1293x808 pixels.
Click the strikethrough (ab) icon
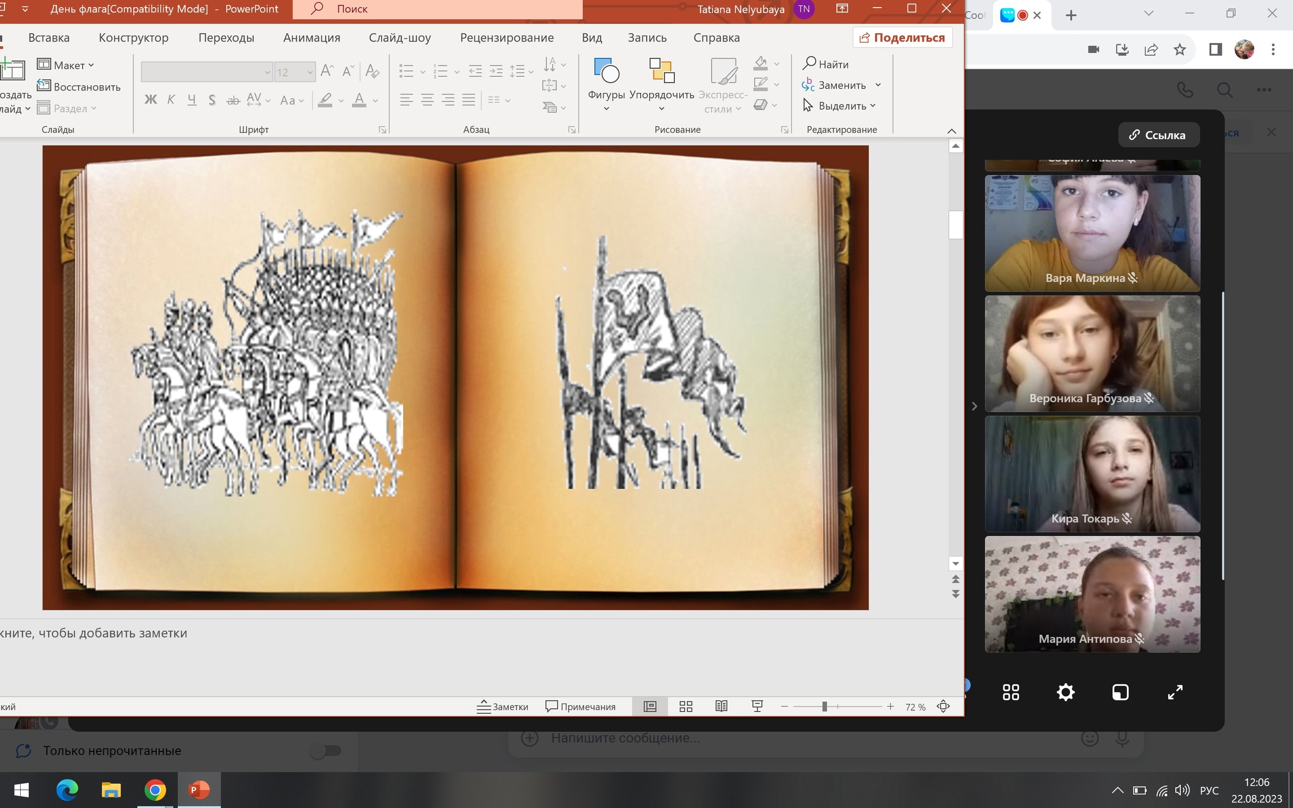coord(233,100)
